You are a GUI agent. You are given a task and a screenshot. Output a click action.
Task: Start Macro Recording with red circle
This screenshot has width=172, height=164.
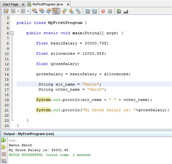pos(103,11)
